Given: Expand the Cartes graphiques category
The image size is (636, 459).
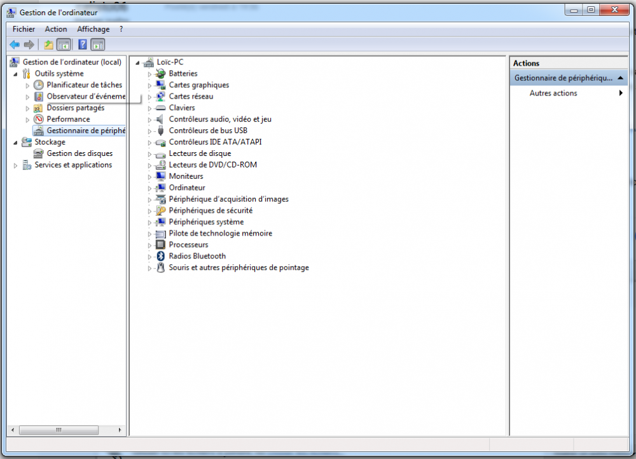Looking at the screenshot, I should tap(150, 85).
